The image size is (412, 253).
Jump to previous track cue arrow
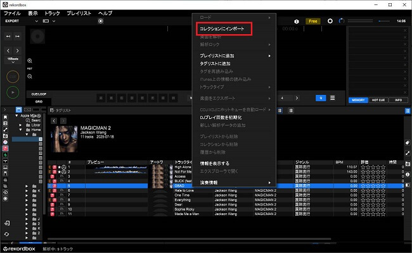pos(8,36)
